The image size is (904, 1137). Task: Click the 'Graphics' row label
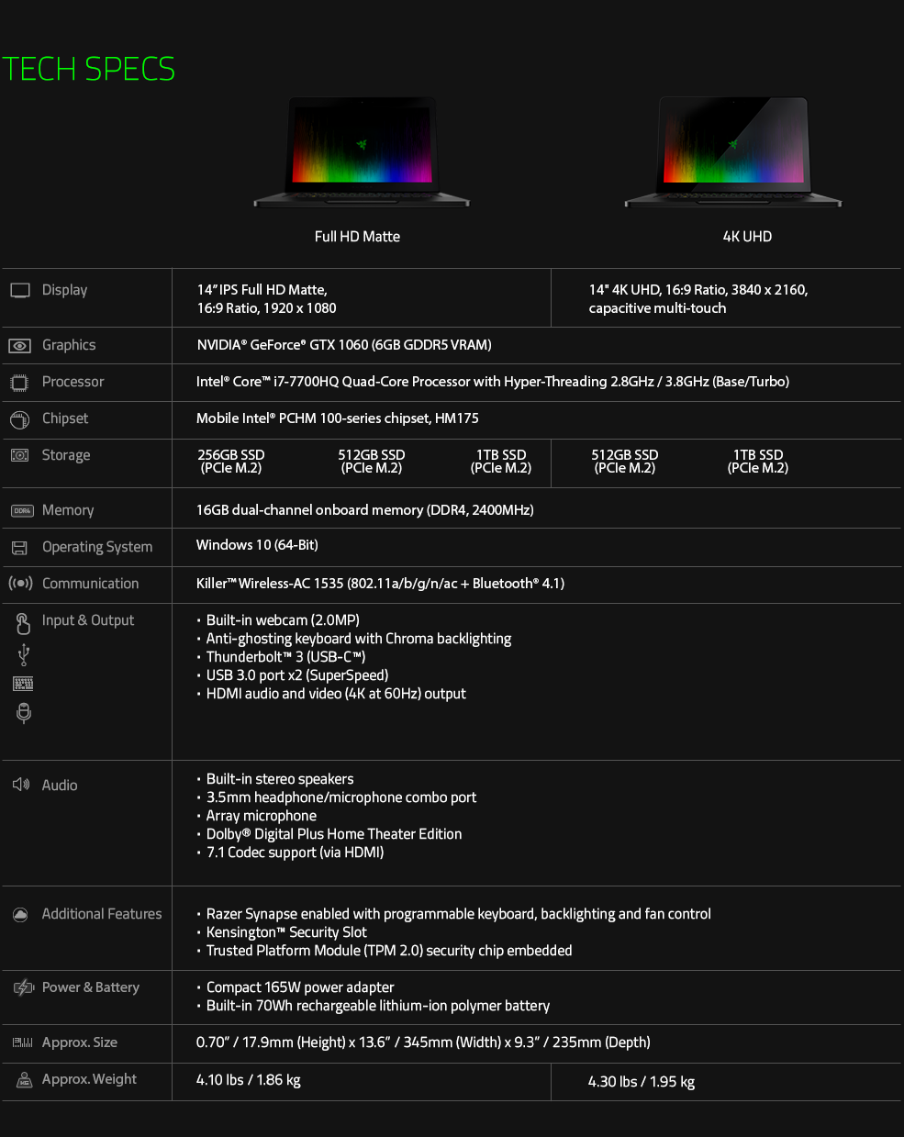coord(69,345)
